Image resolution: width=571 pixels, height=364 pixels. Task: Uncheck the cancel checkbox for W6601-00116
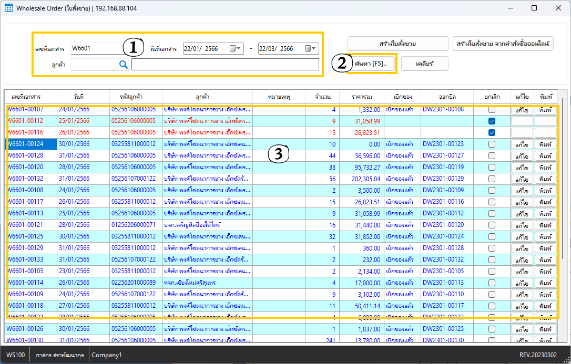492,132
